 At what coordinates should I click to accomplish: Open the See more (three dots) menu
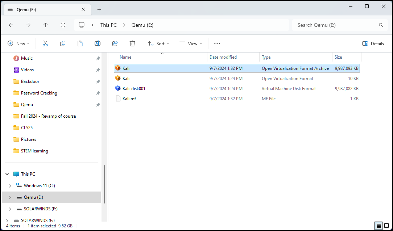(217, 43)
